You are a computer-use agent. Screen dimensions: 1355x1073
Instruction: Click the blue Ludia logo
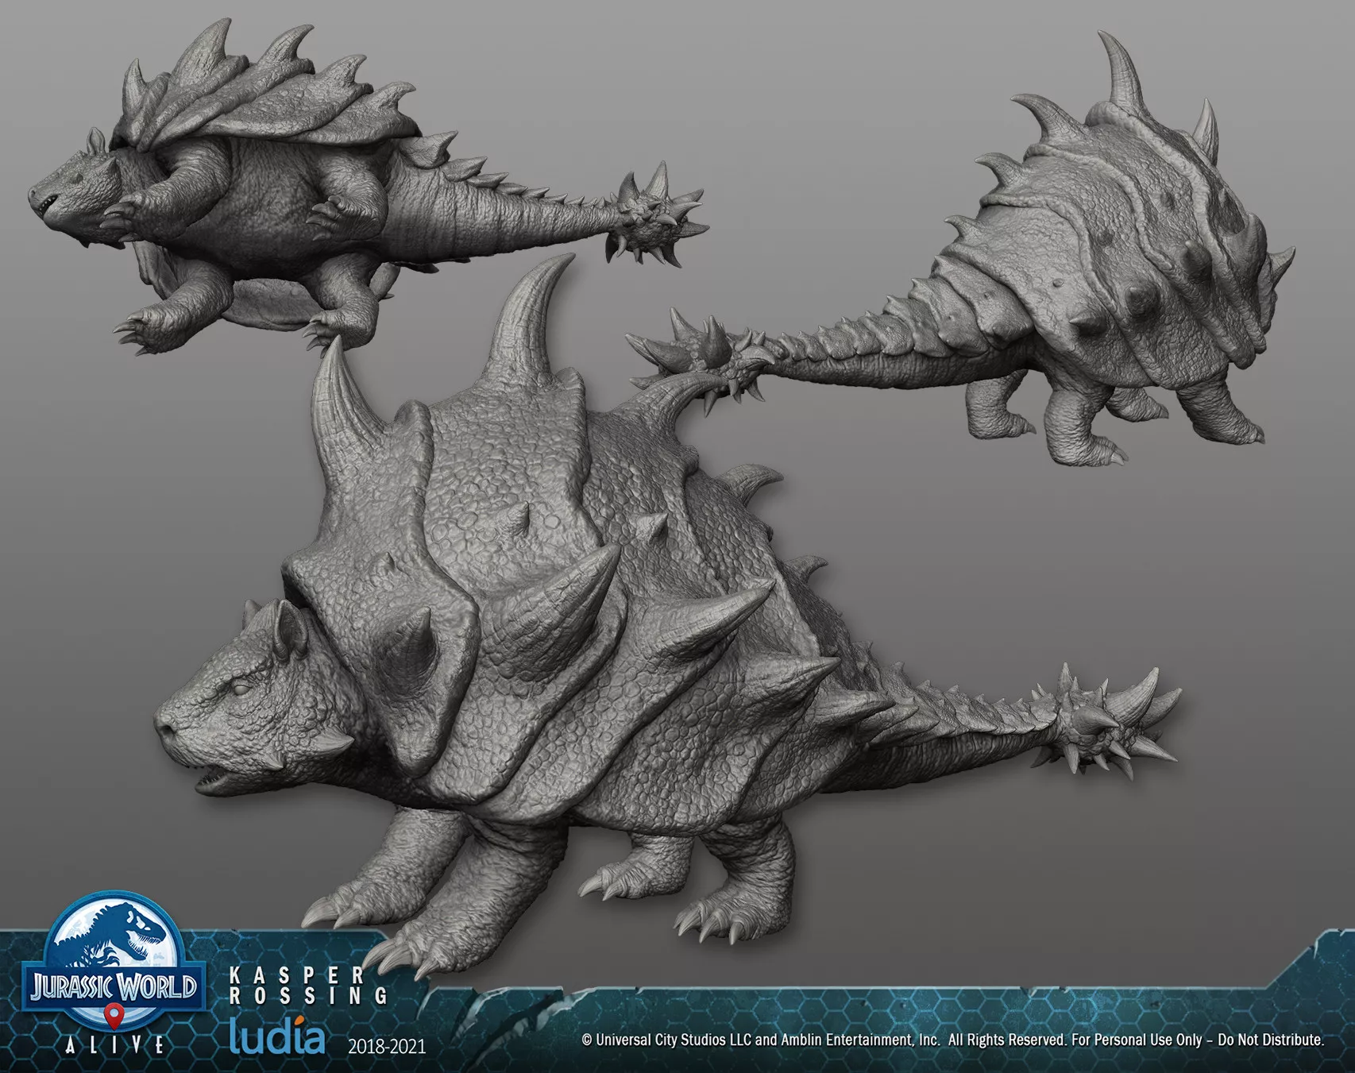276,1037
